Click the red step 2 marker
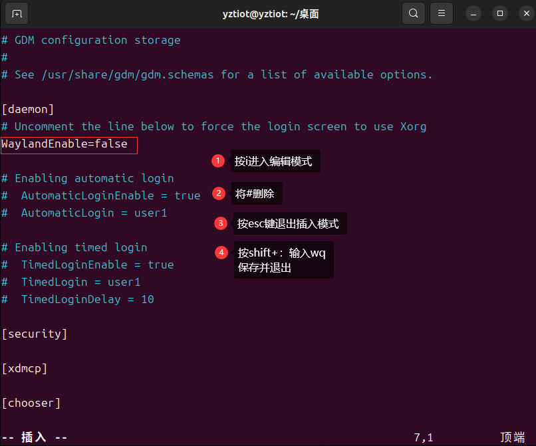 [x=219, y=193]
